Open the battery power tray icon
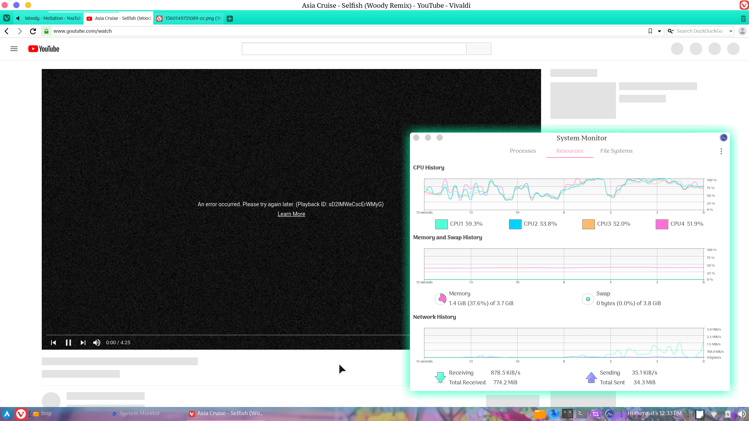The width and height of the screenshot is (749, 421). (x=728, y=414)
